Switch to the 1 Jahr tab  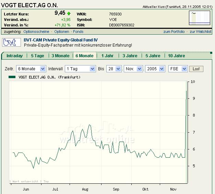108,56
